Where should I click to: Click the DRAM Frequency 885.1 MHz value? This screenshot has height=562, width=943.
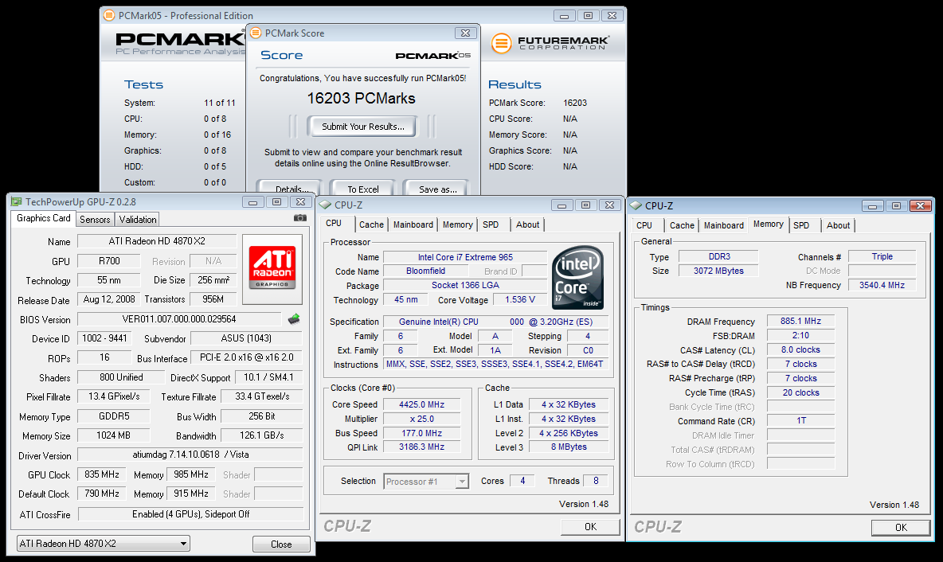(x=800, y=321)
